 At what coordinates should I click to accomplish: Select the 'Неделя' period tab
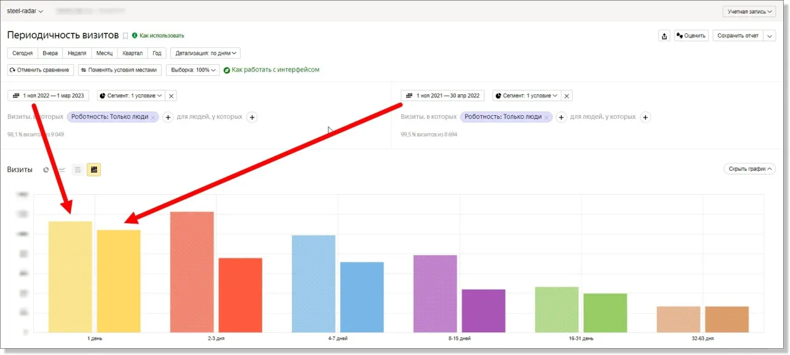click(x=77, y=53)
